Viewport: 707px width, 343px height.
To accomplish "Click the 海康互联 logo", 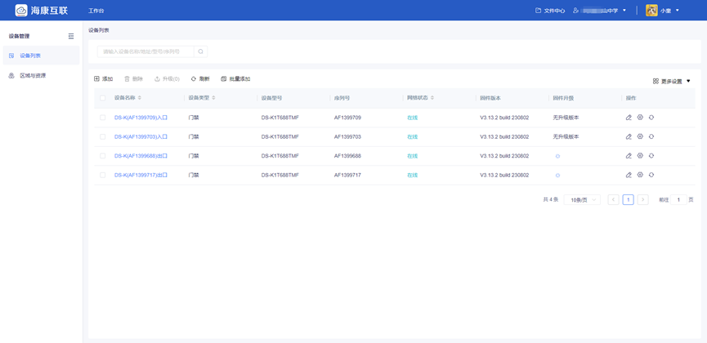I will [x=41, y=11].
